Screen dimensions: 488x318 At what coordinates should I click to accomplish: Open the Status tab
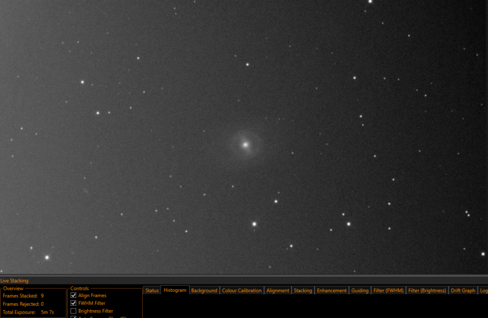point(152,291)
